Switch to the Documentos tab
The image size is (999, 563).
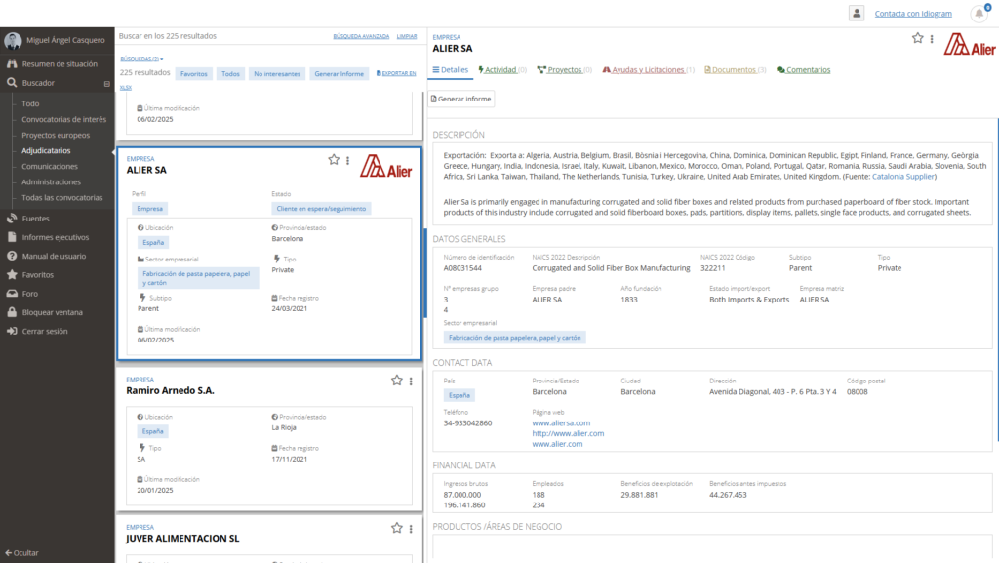point(736,70)
